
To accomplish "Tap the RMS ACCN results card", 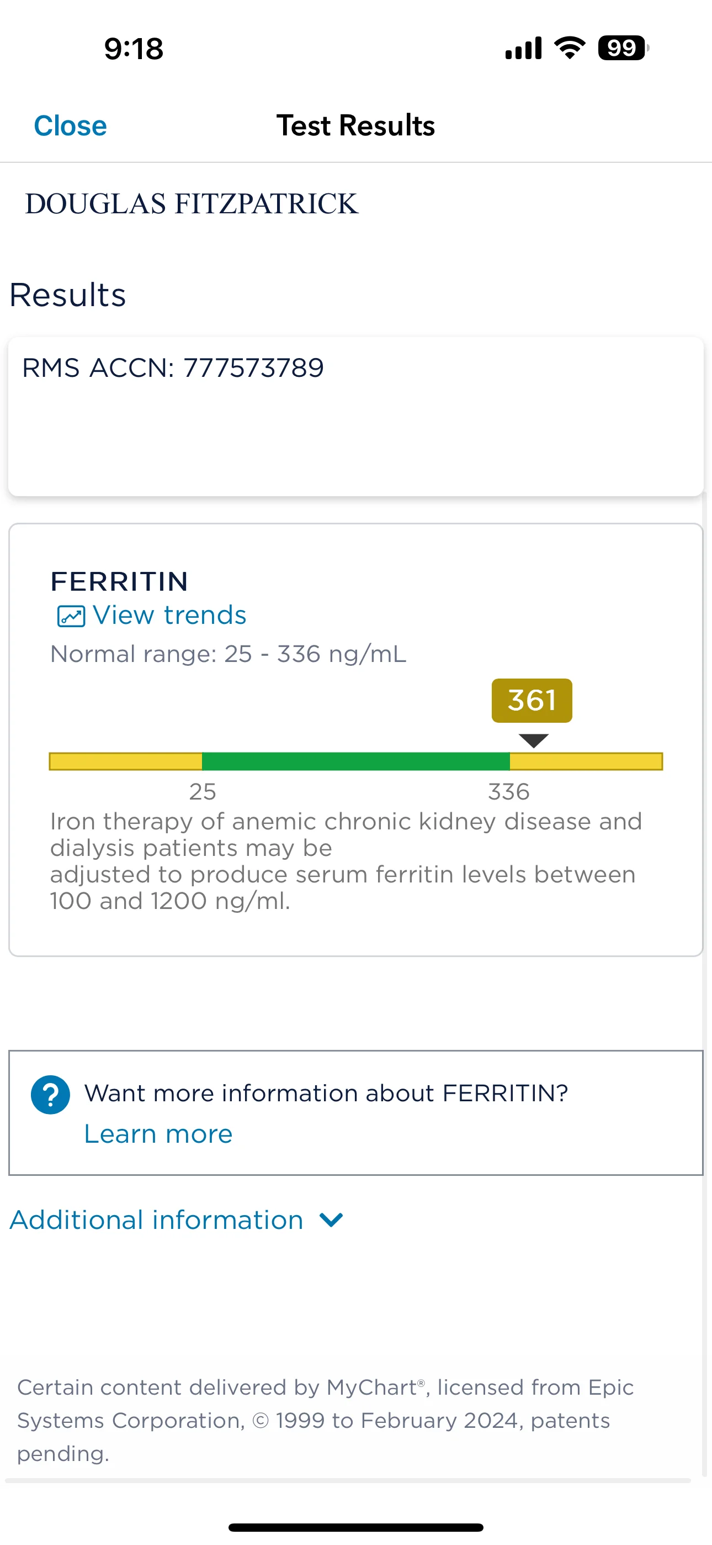I will [355, 416].
